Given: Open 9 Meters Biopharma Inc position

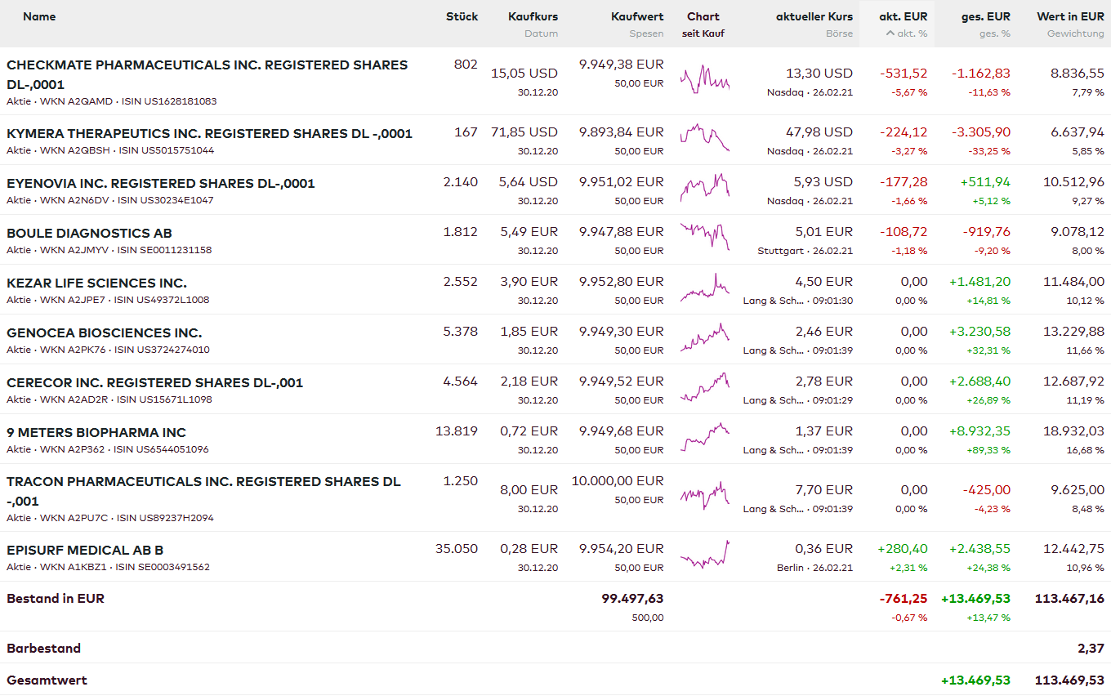Looking at the screenshot, I should coord(96,432).
